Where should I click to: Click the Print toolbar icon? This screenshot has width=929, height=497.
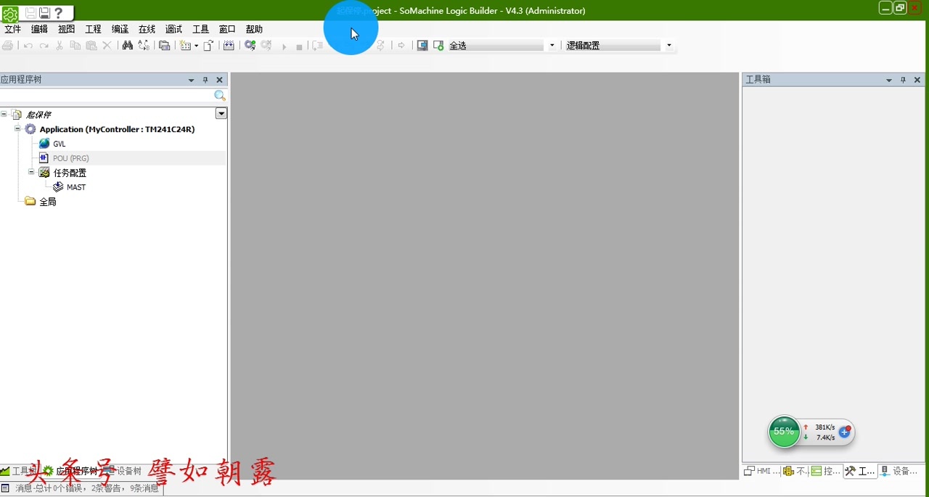click(7, 45)
